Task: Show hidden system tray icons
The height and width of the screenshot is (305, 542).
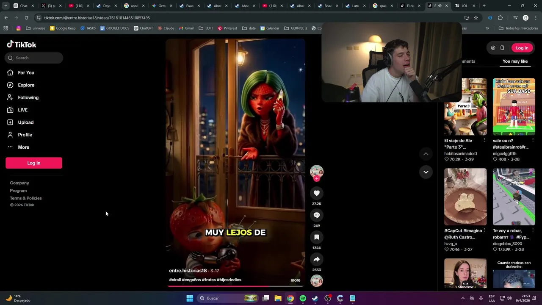Action: 463,298
